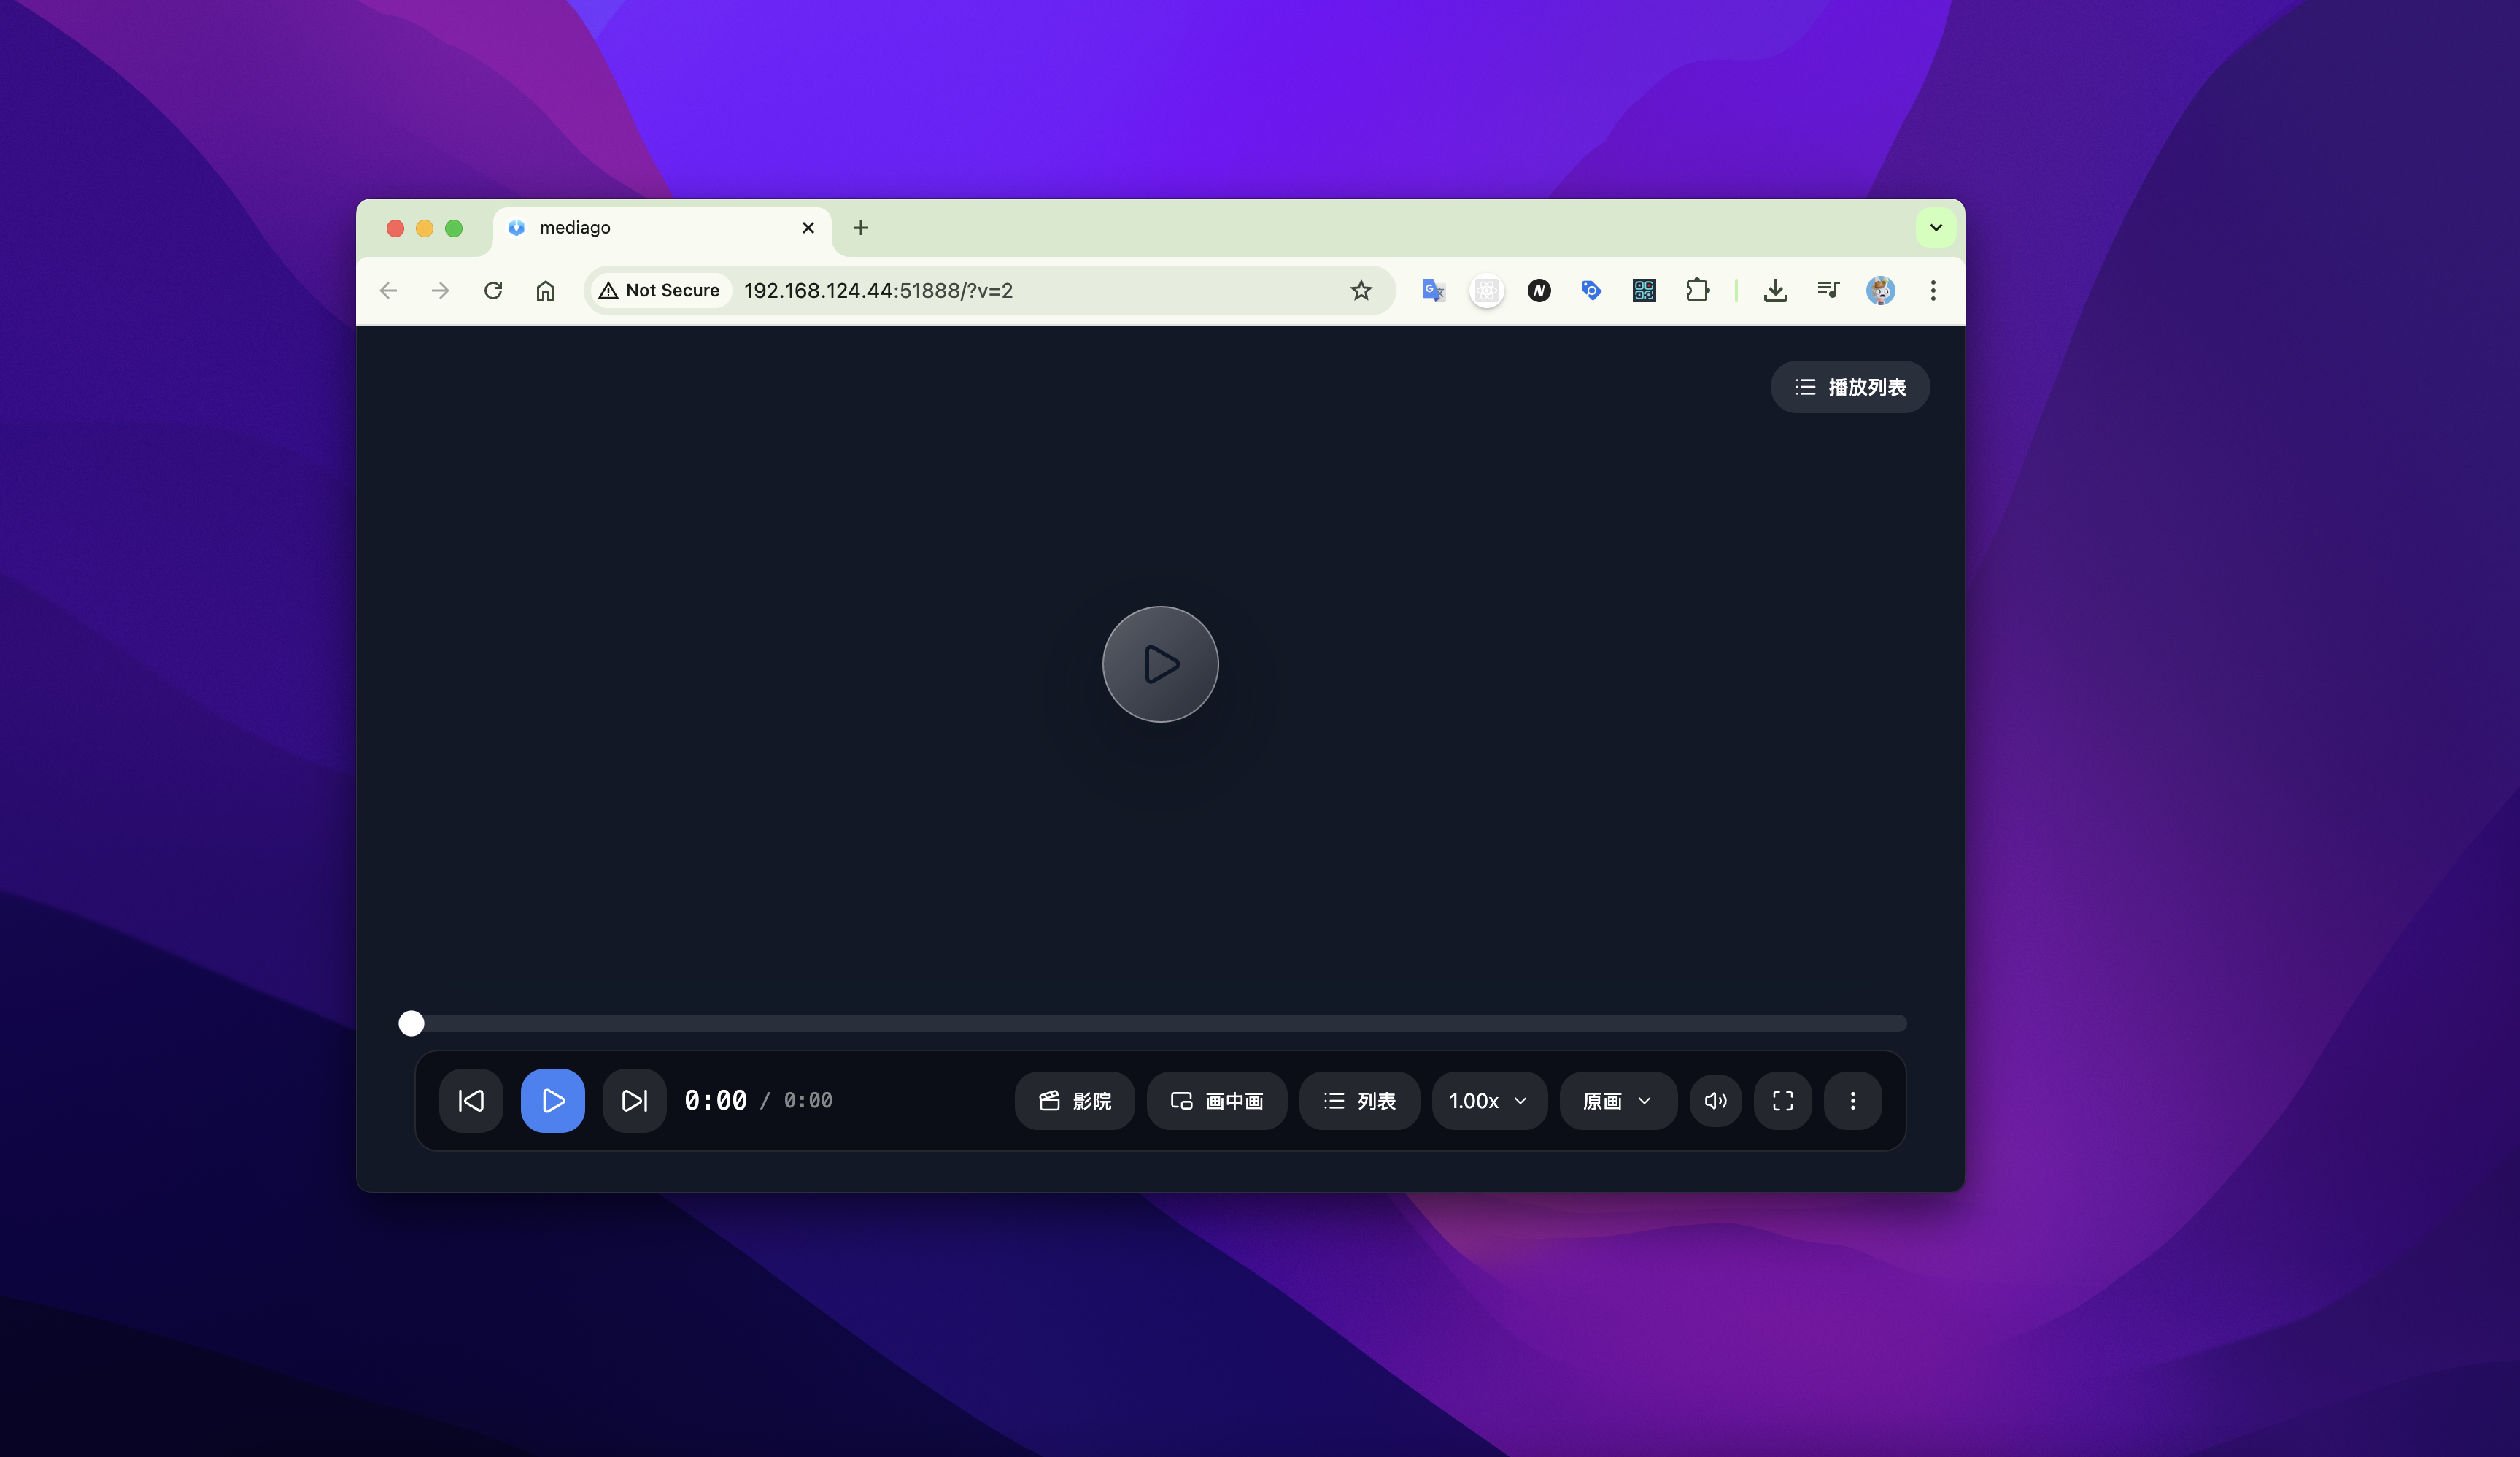Open the Extensions puzzle menu
This screenshot has height=1457, width=2520.
(x=1697, y=291)
